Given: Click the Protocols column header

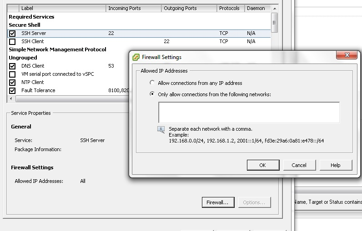Looking at the screenshot, I should (x=230, y=8).
